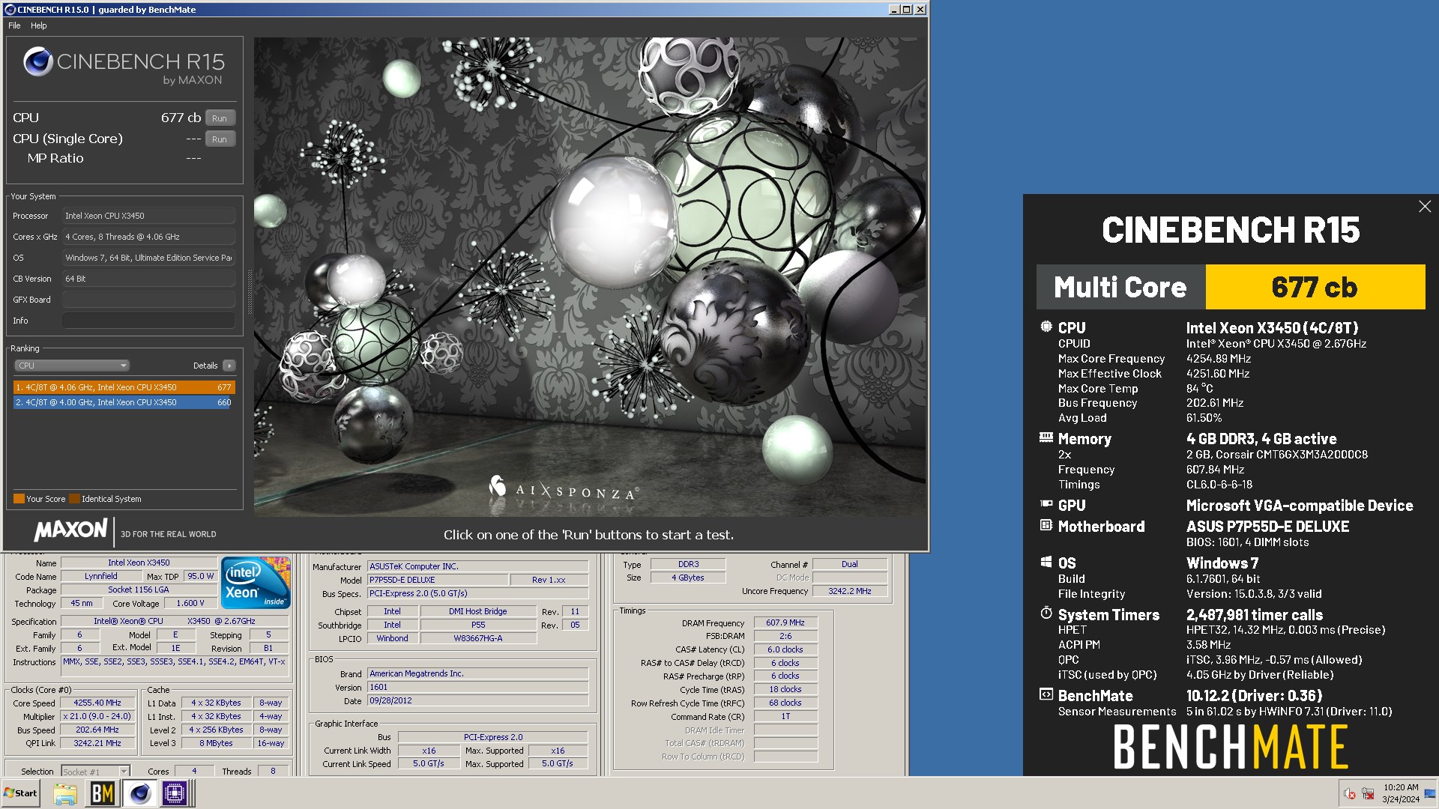Click CPU-Z BIOS date 09/28/2012
This screenshot has width=1439, height=809.
point(477,701)
